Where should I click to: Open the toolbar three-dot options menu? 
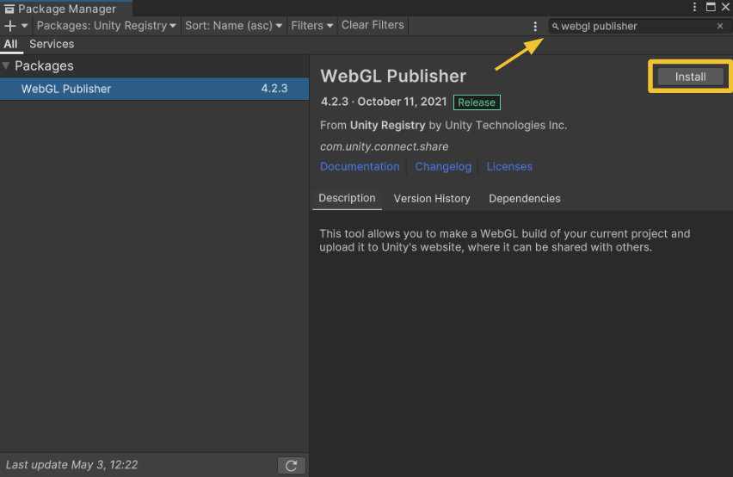click(x=535, y=26)
